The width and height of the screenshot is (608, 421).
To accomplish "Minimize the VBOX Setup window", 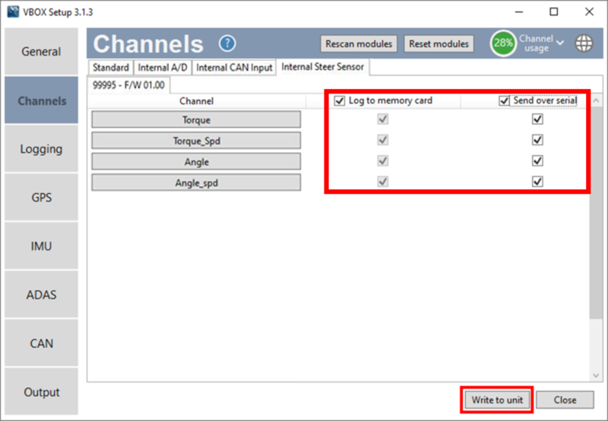I will pos(519,11).
